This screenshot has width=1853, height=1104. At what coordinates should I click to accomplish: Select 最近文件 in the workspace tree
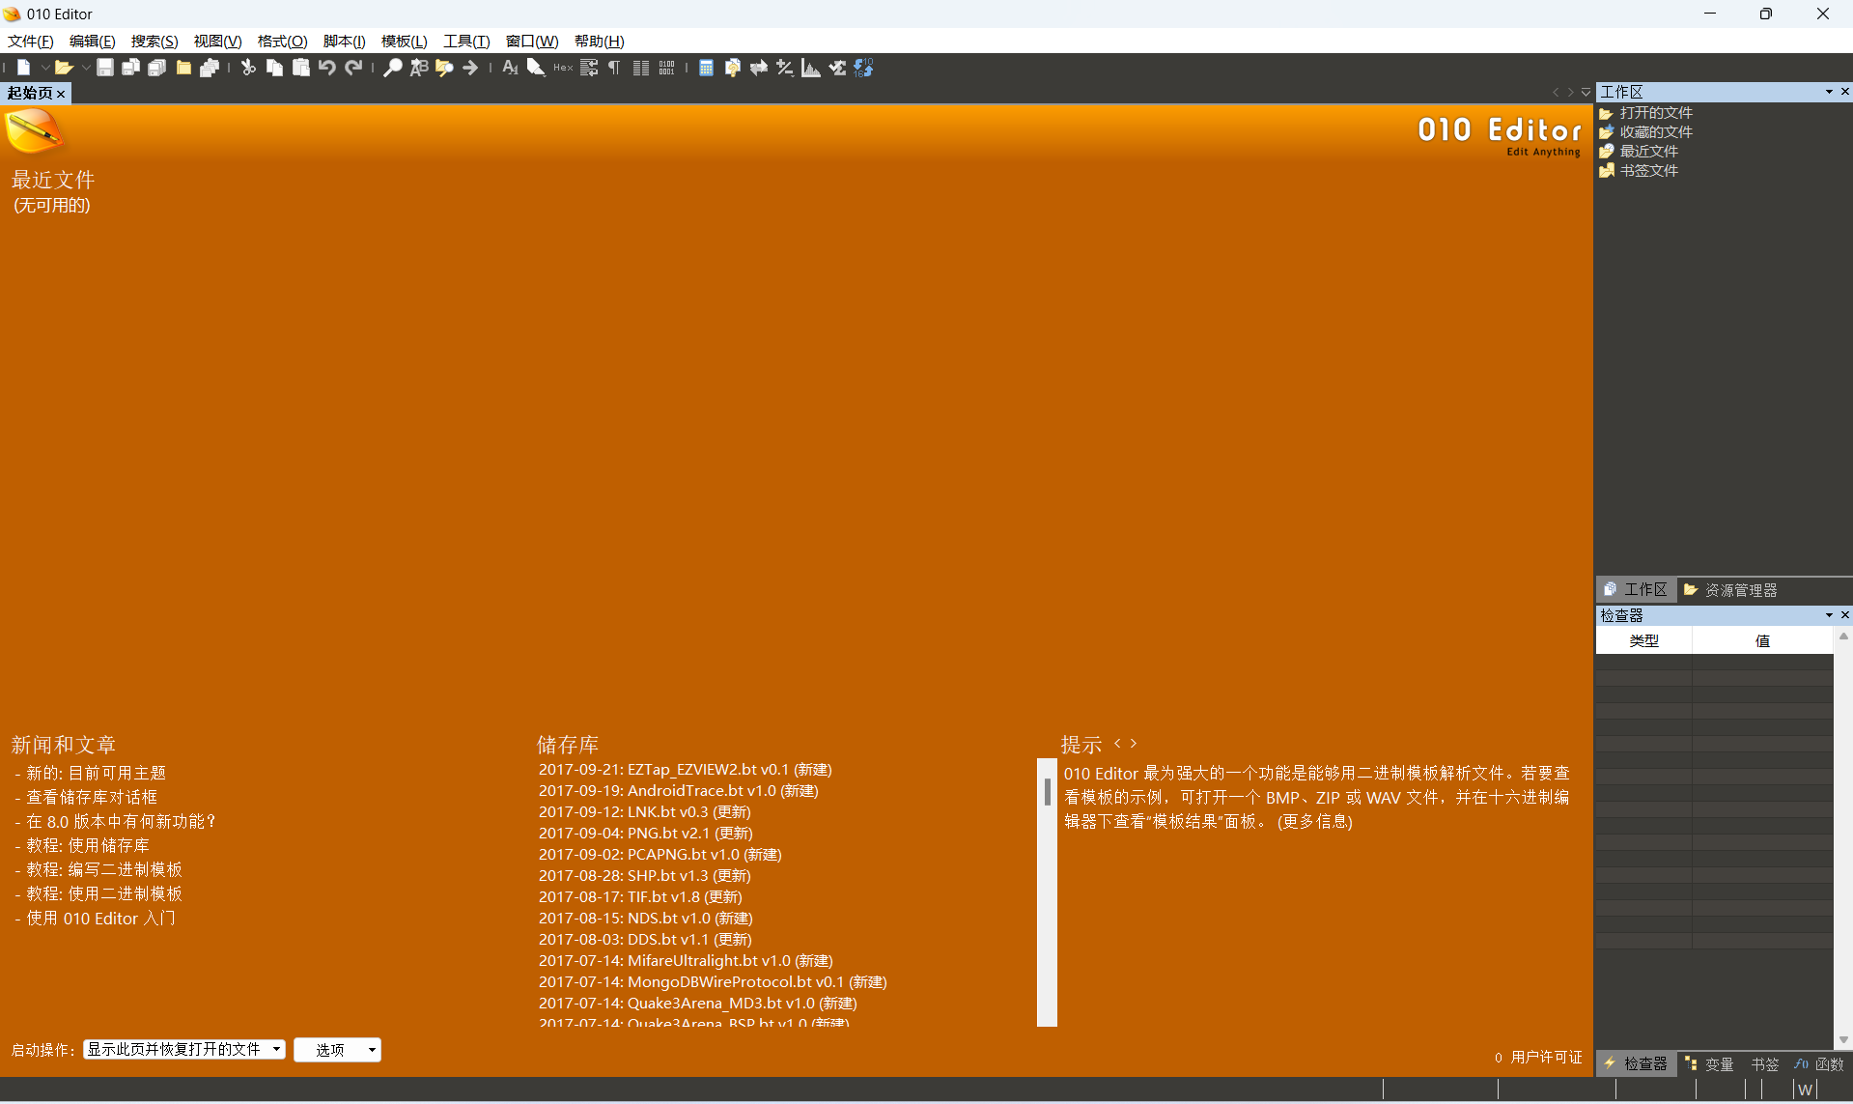click(x=1648, y=152)
